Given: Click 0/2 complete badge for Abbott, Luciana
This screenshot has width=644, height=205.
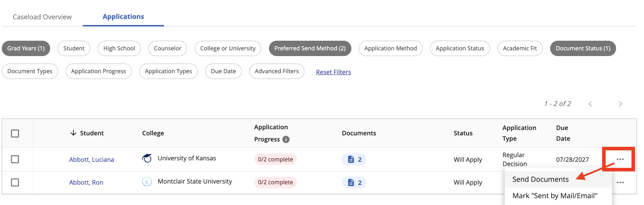Looking at the screenshot, I should (x=275, y=159).
